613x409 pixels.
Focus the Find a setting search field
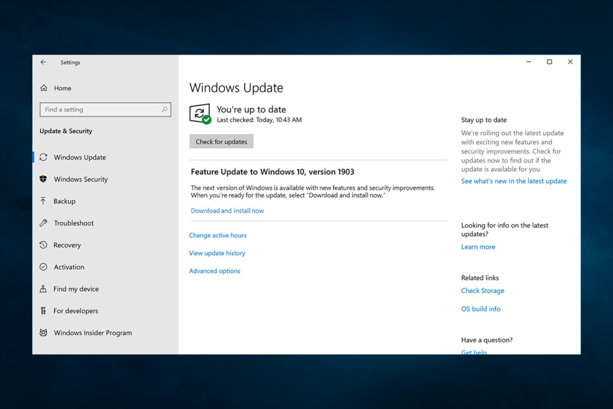point(105,110)
